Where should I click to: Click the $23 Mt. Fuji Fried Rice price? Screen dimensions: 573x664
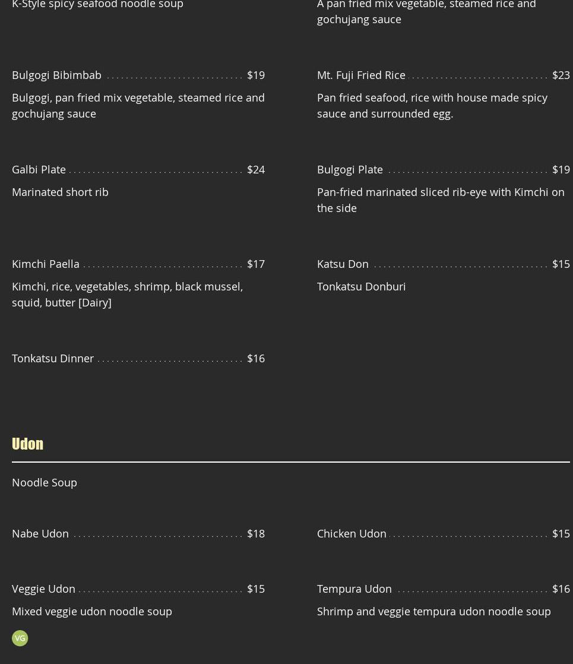tap(561, 75)
